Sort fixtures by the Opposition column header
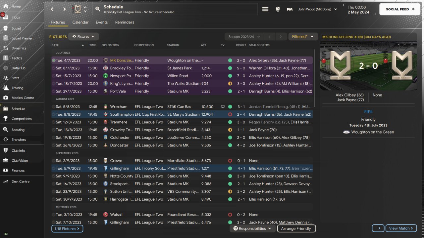Viewport: 424px width, 238px height. click(110, 45)
